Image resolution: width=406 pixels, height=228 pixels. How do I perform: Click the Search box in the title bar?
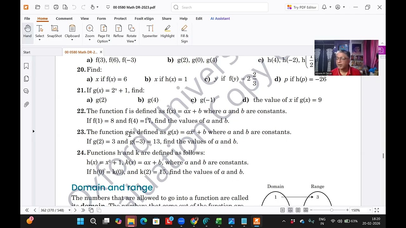tap(219, 7)
